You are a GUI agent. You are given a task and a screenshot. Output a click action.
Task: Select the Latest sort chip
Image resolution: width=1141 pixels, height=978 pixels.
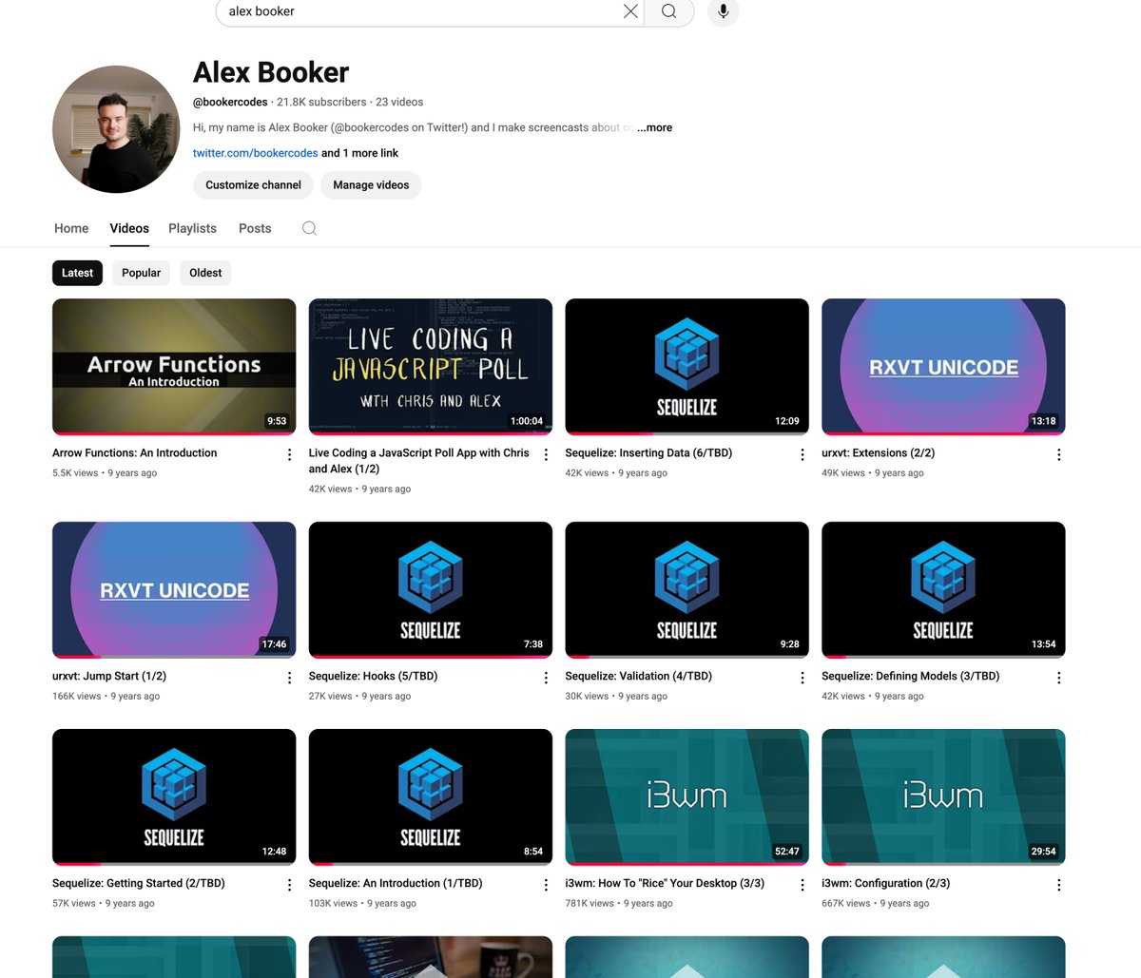(x=77, y=273)
